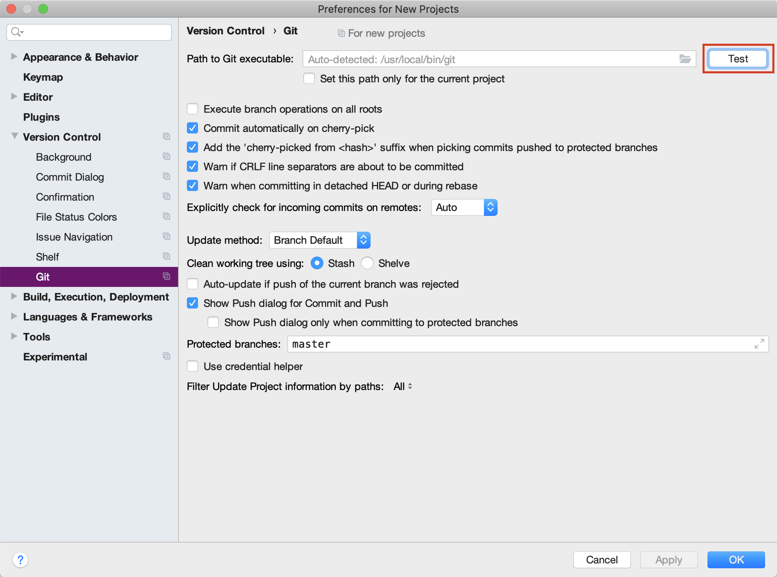Select Shelve radio button for clean working tree
Viewport: 777px width, 577px height.
point(368,263)
